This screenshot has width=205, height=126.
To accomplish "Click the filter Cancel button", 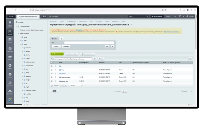I will click(66, 47).
